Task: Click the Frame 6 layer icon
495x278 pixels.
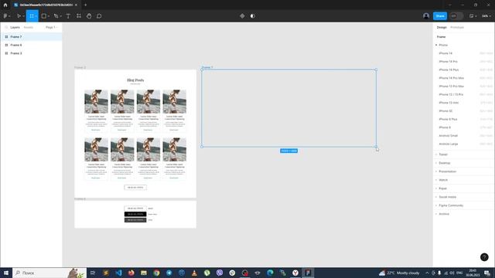Action: point(6,45)
